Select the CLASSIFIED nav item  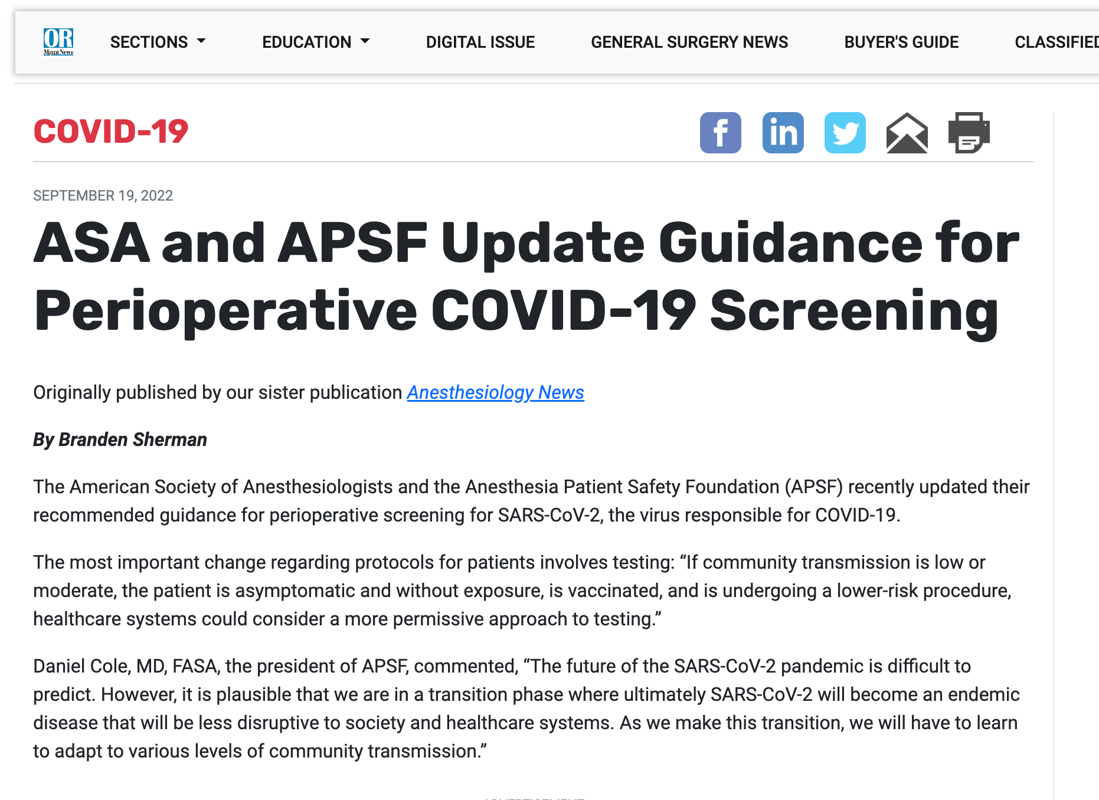point(1056,42)
